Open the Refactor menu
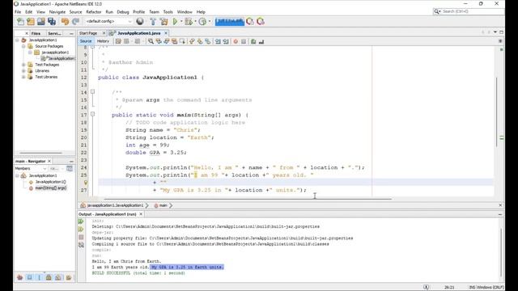This screenshot has width=518, height=291. 94,12
